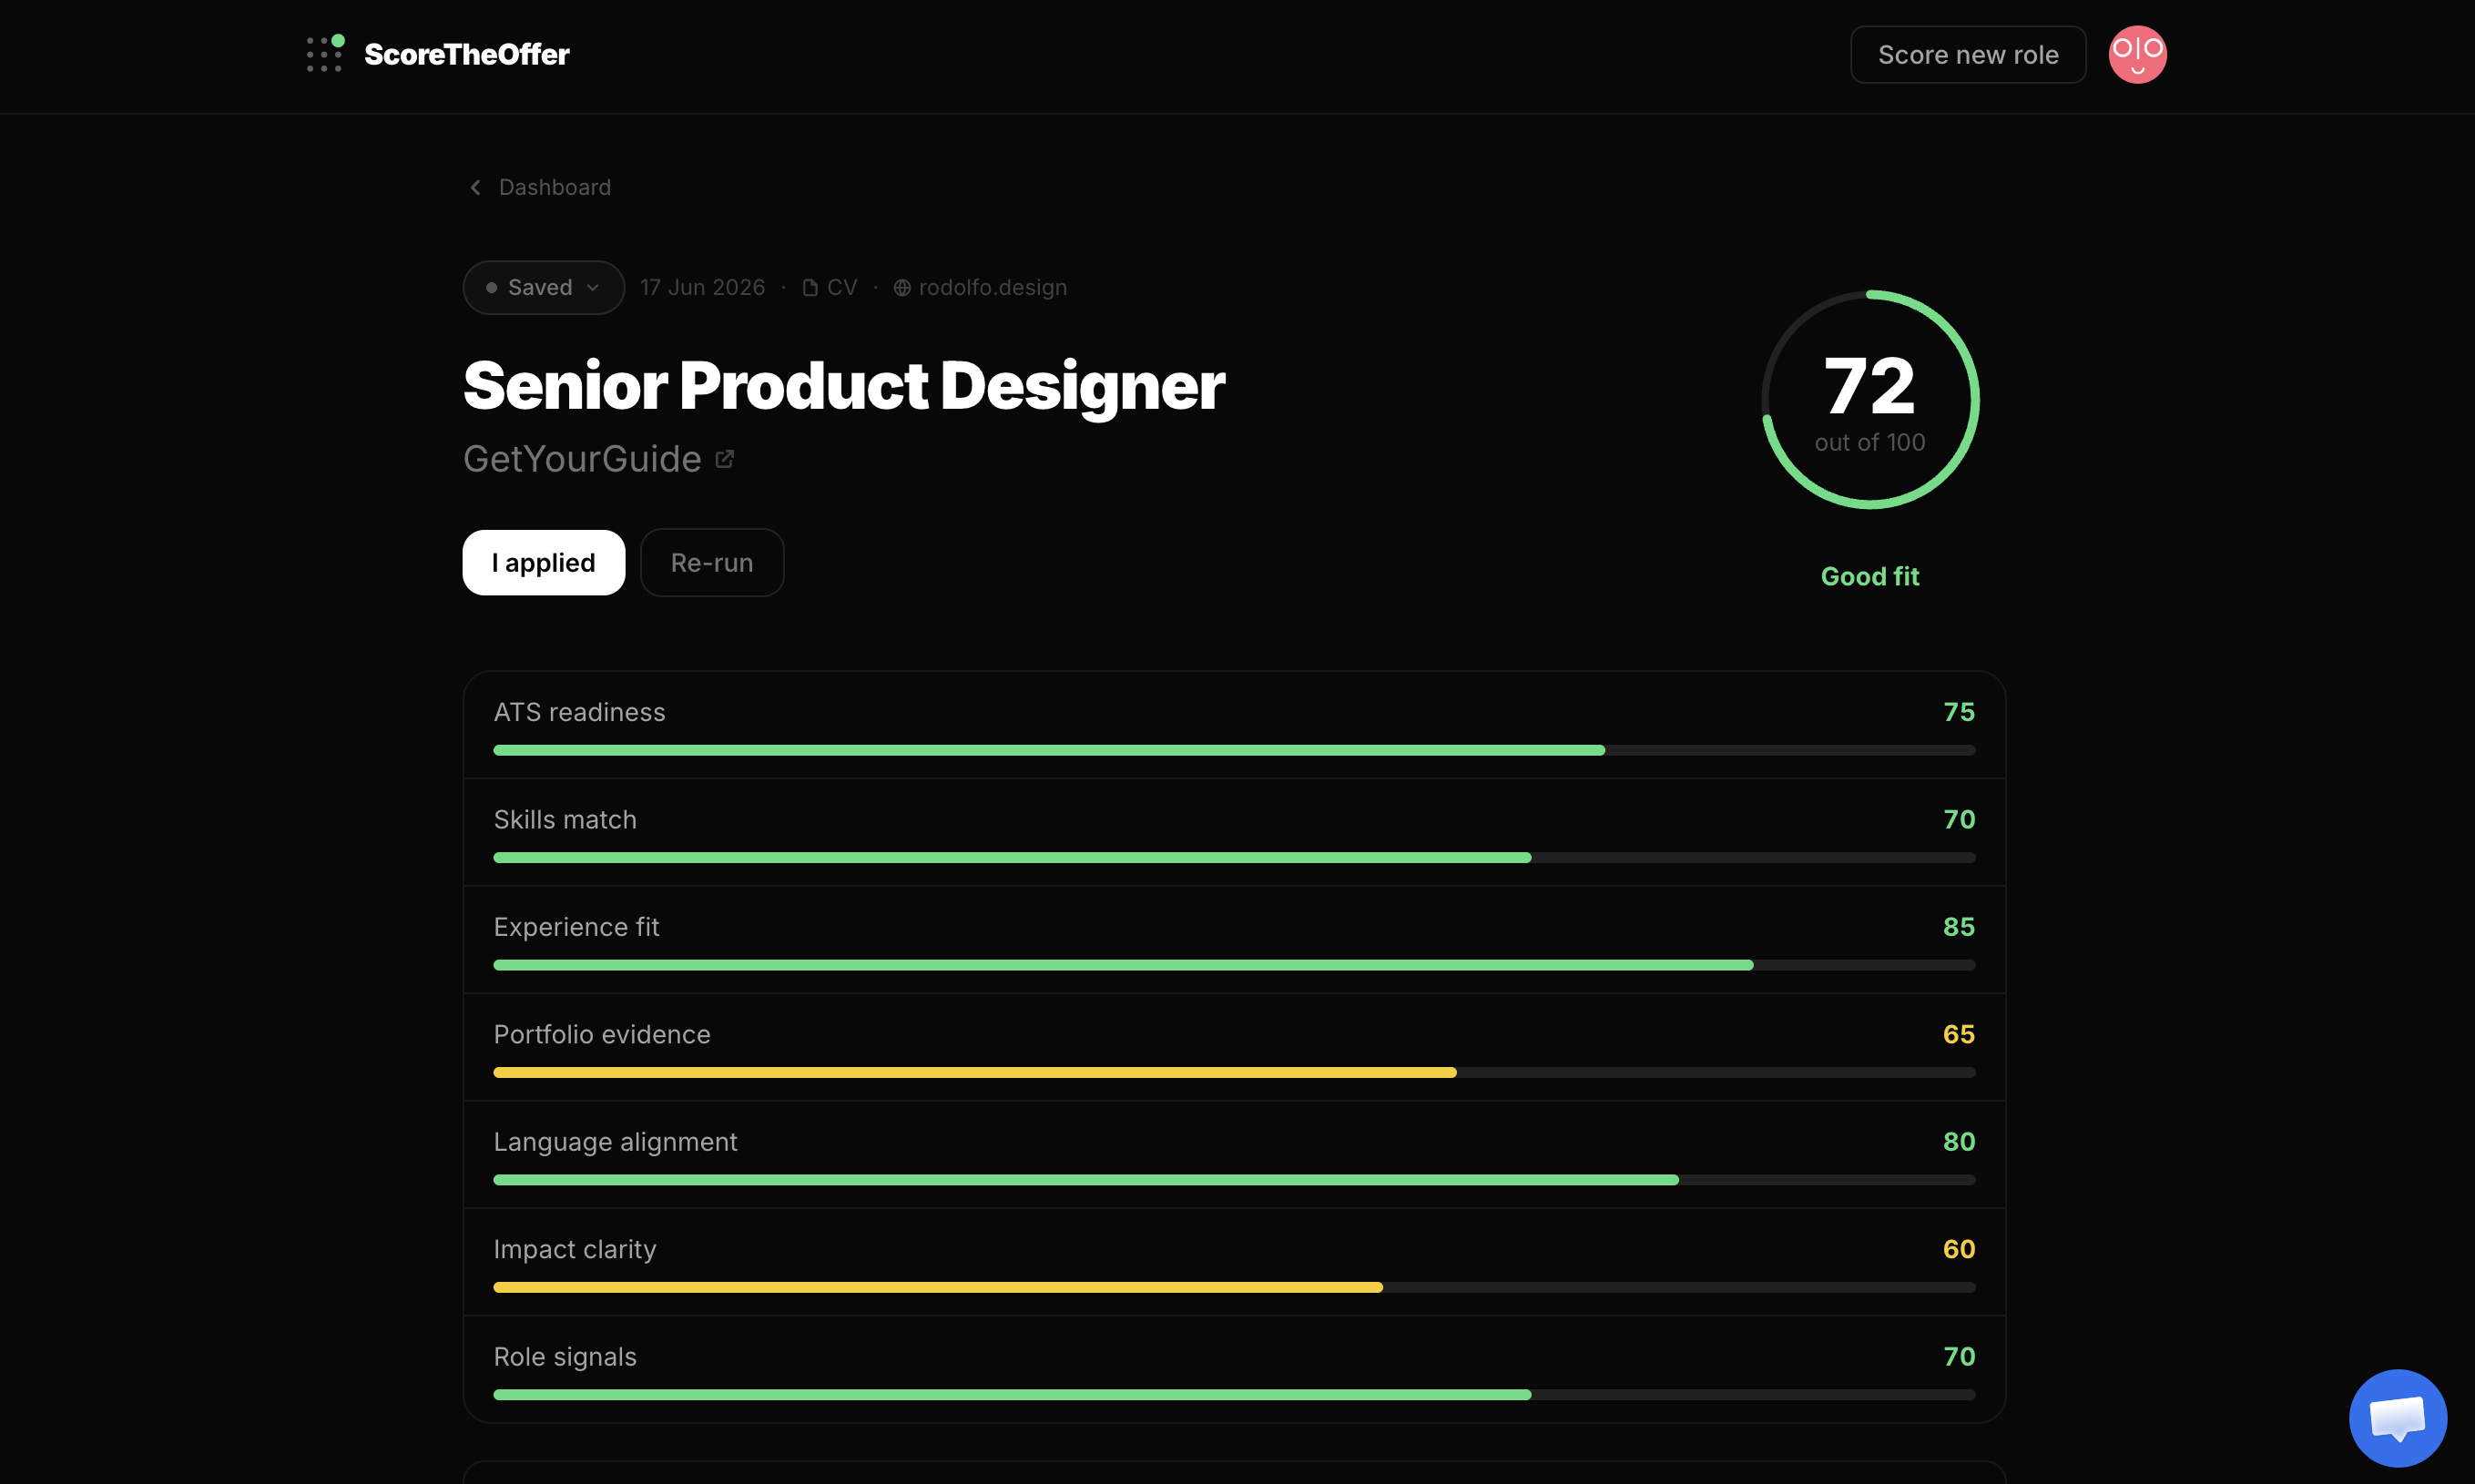Click the Role signals progress bar
This screenshot has height=1484, width=2475.
point(1233,1395)
